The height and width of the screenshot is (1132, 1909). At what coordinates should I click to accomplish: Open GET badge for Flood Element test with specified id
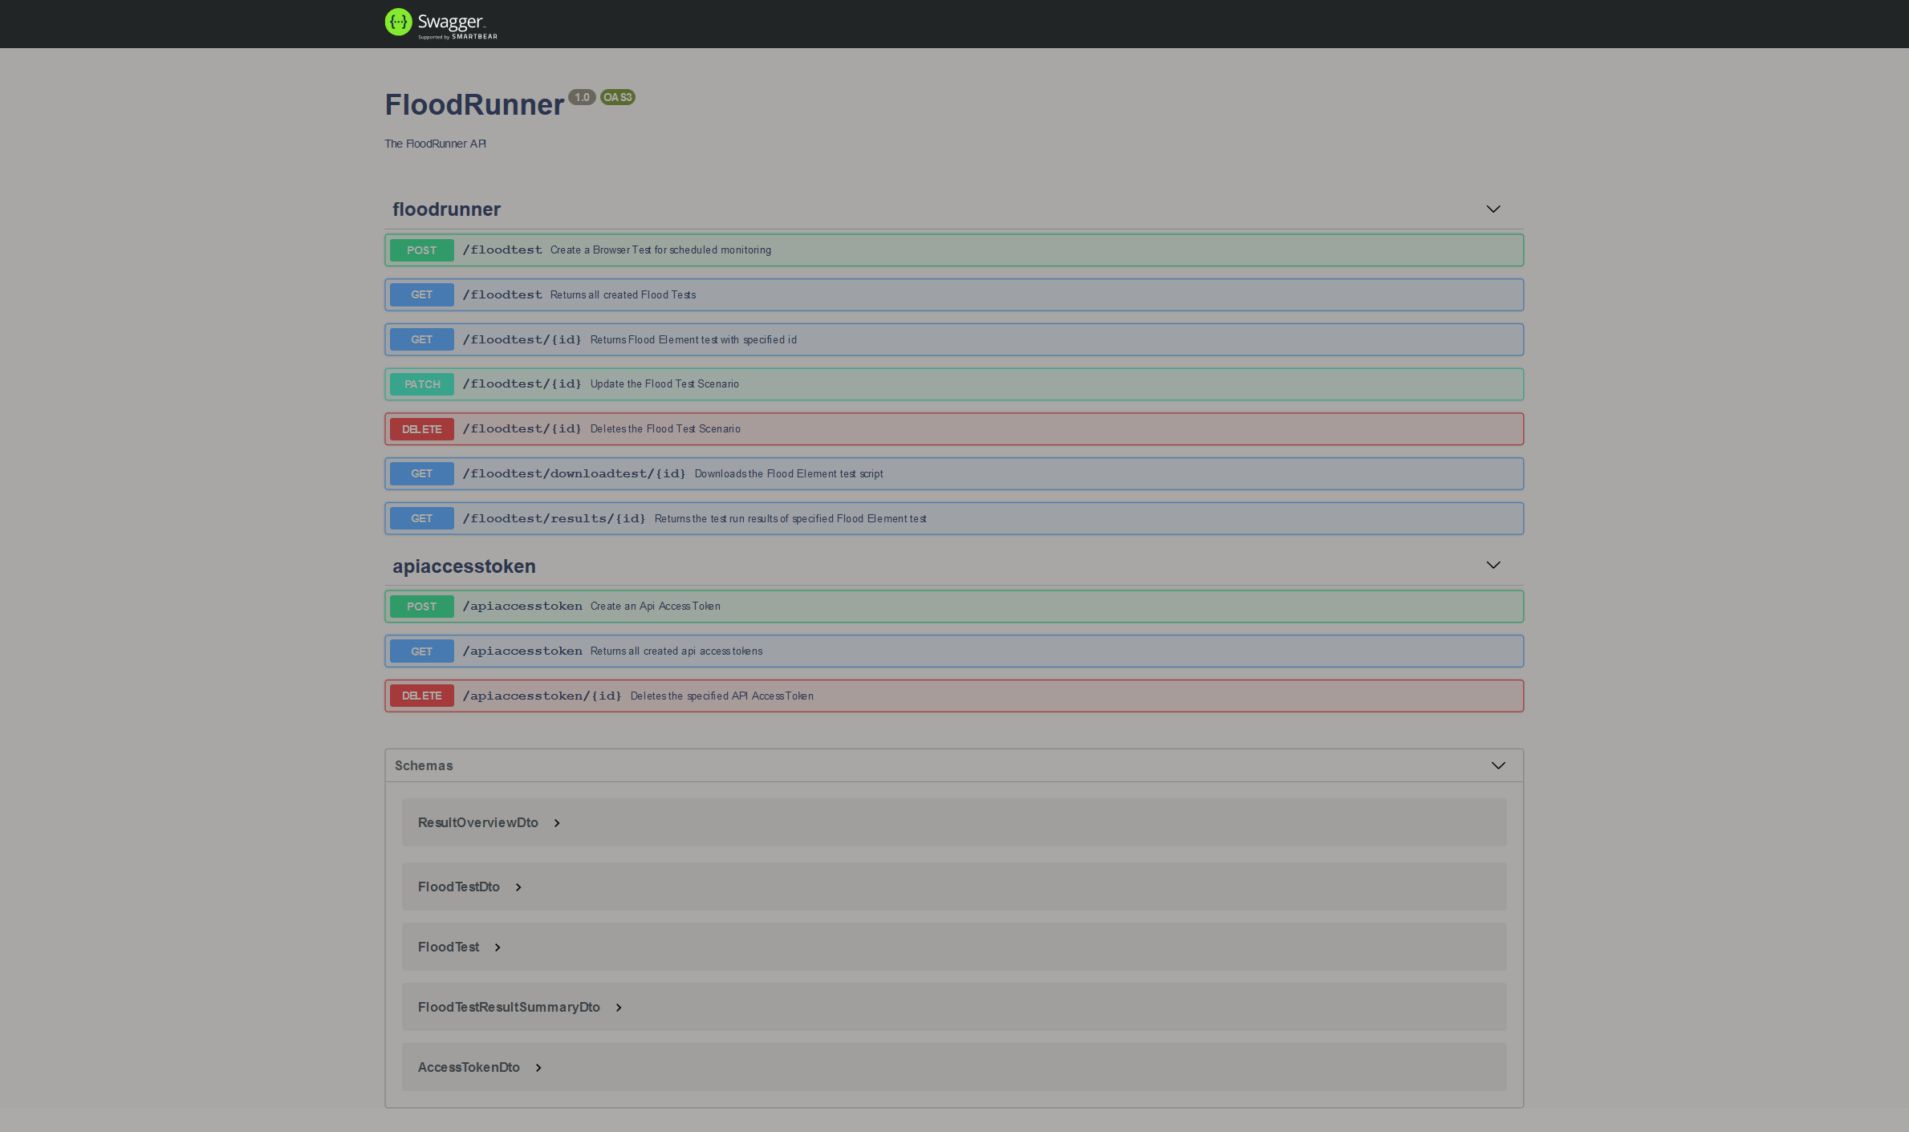[x=422, y=339]
